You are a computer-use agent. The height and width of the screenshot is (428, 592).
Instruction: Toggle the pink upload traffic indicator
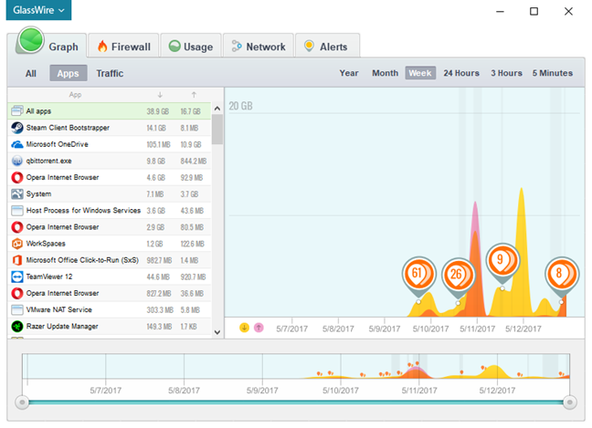click(259, 328)
